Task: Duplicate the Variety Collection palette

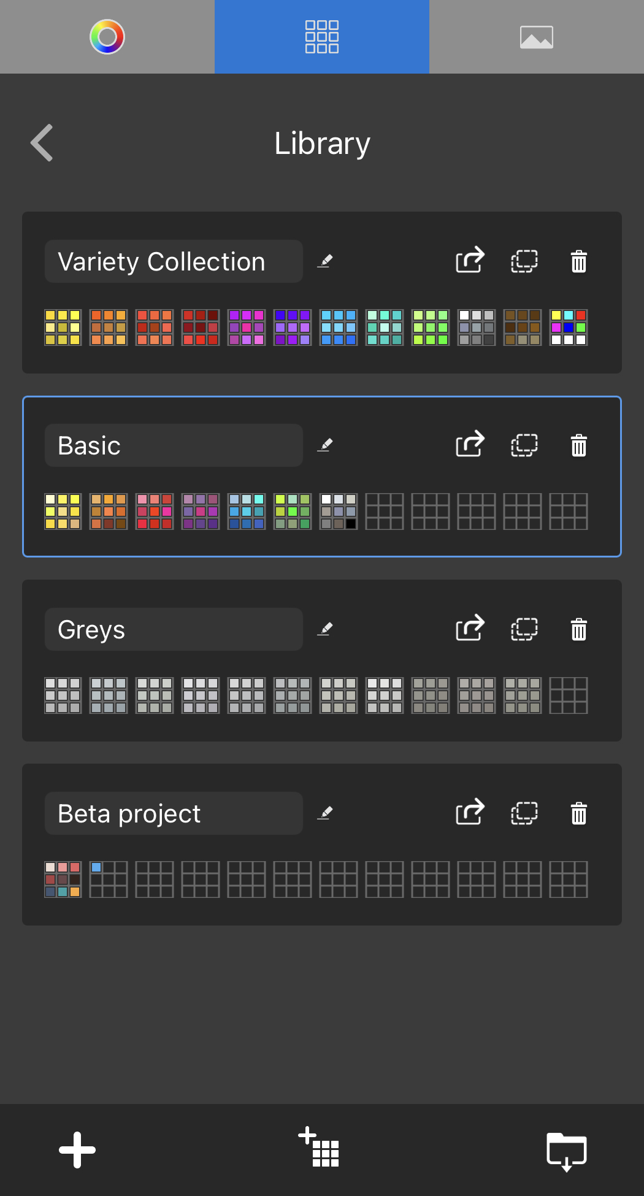Action: (x=524, y=261)
